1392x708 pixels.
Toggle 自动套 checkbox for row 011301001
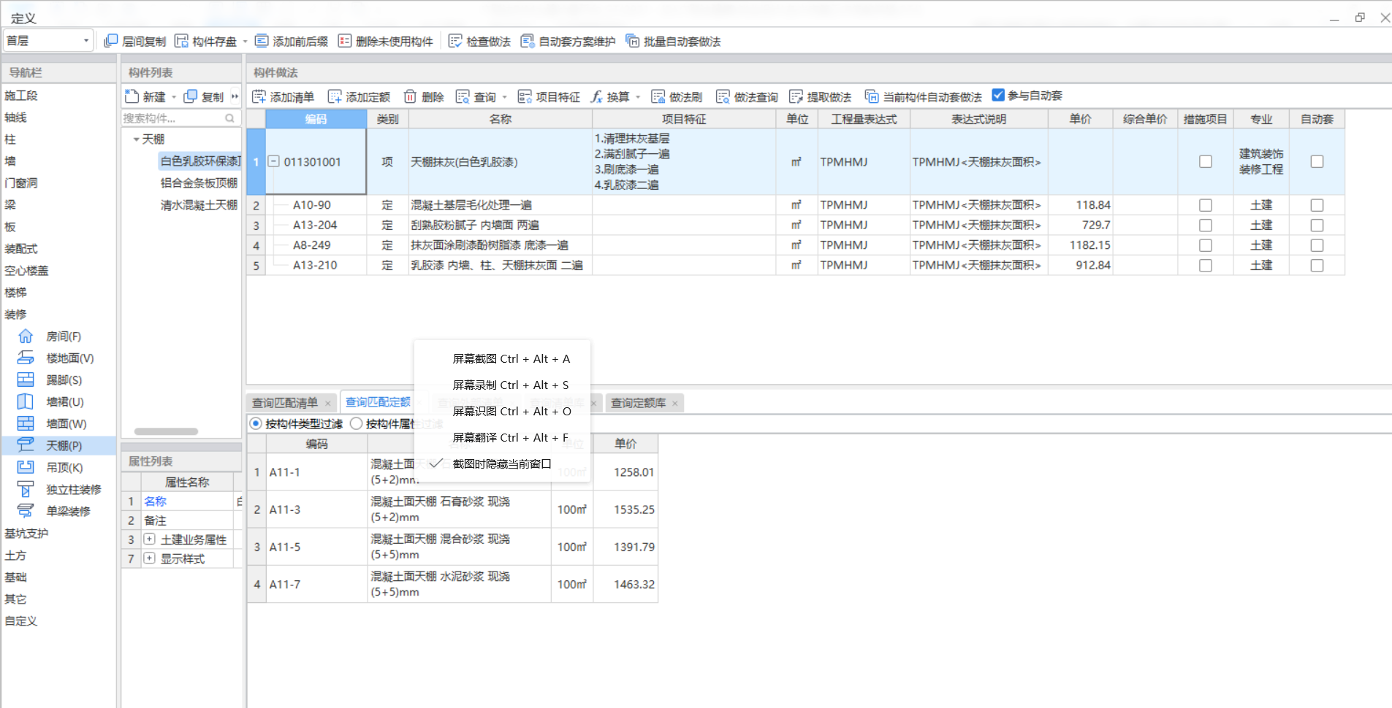(x=1317, y=161)
